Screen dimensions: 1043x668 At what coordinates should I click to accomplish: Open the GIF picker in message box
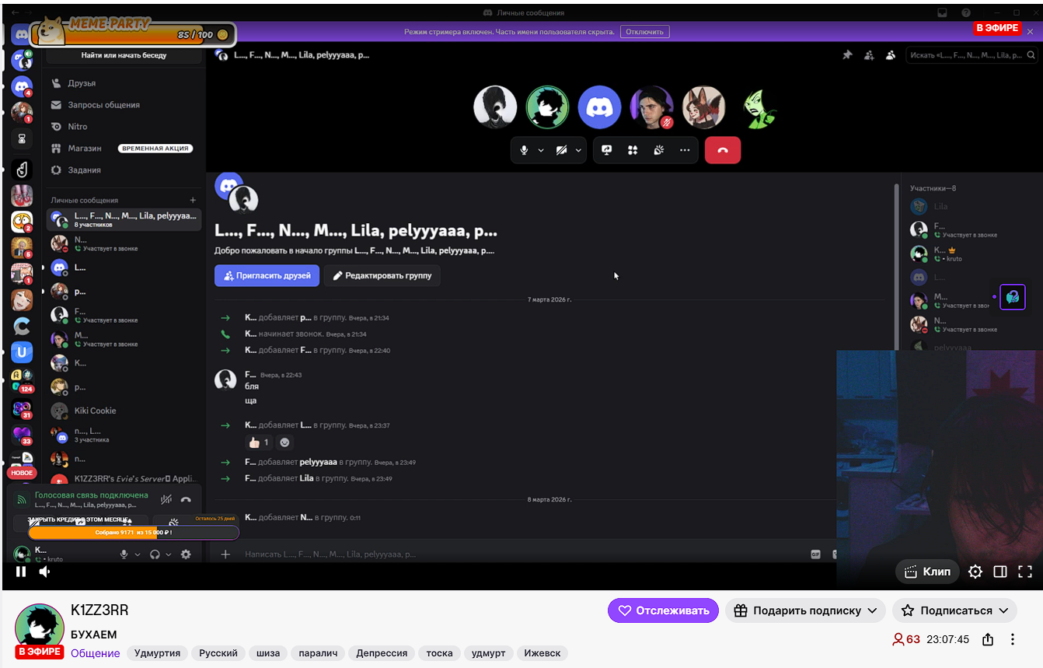[x=815, y=554]
